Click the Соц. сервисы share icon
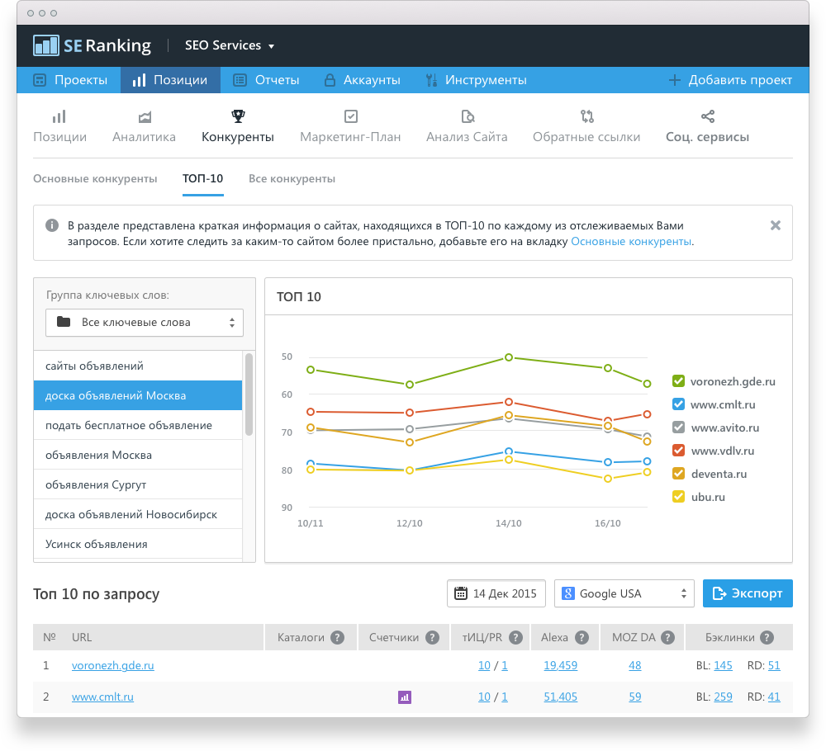This screenshot has width=826, height=751. [708, 116]
